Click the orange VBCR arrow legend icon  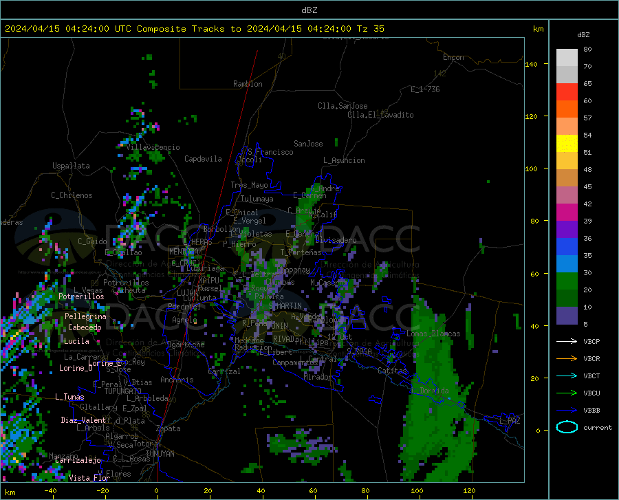(x=567, y=358)
